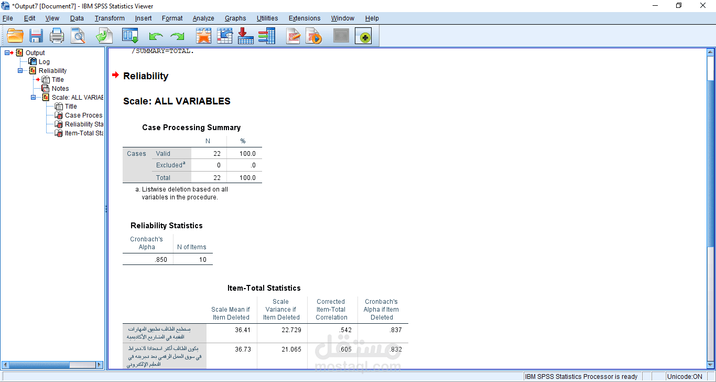Click the Reliability heading in output
The width and height of the screenshot is (716, 382).
coord(146,76)
